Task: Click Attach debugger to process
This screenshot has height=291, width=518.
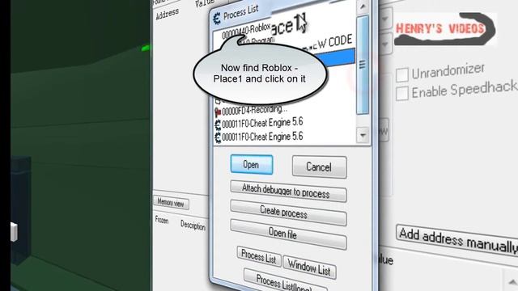Action: pos(288,191)
